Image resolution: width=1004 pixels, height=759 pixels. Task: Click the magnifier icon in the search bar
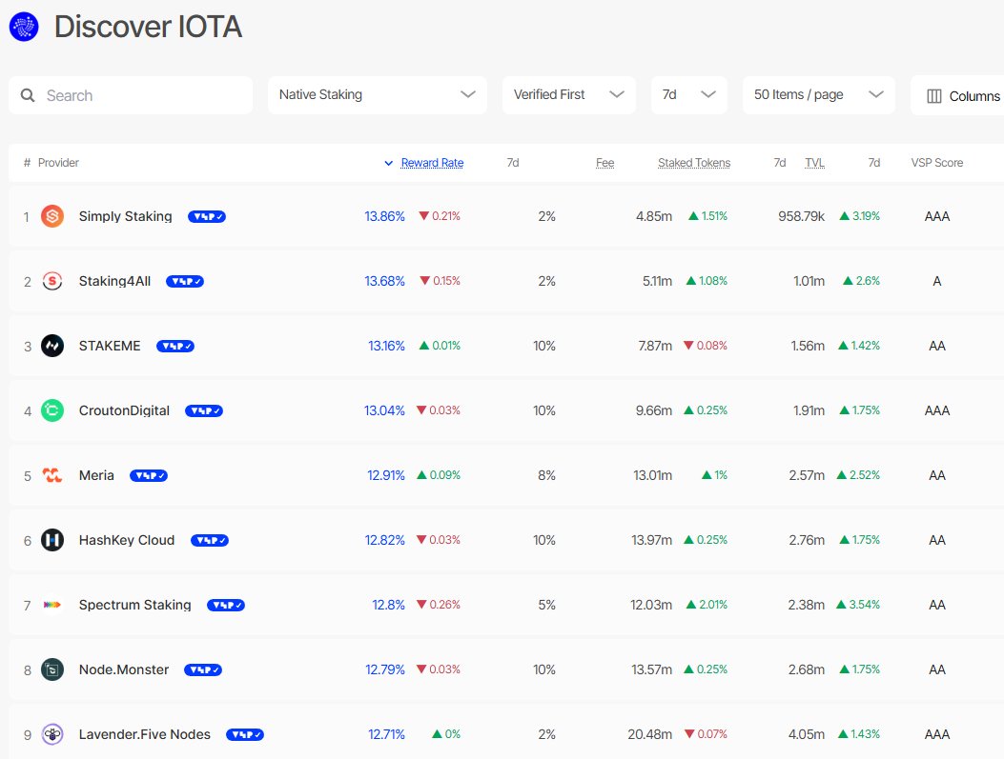(x=29, y=95)
